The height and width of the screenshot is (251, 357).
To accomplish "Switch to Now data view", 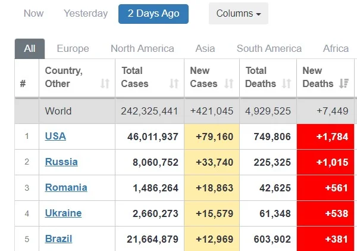I will coord(33,13).
